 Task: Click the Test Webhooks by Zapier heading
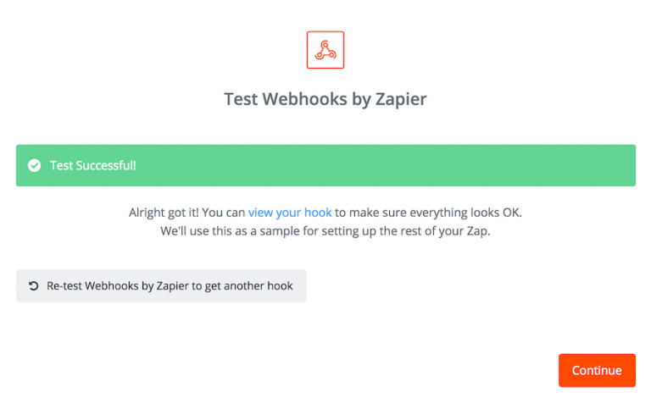coord(325,99)
